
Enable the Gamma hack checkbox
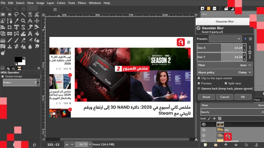click(199, 88)
